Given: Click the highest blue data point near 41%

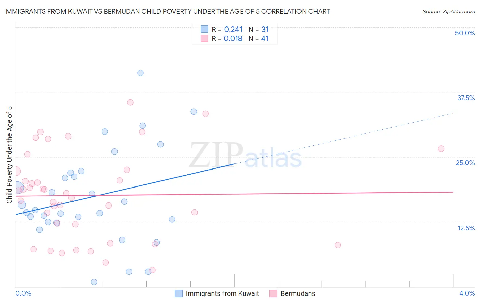Looking at the screenshot, I should point(140,73).
